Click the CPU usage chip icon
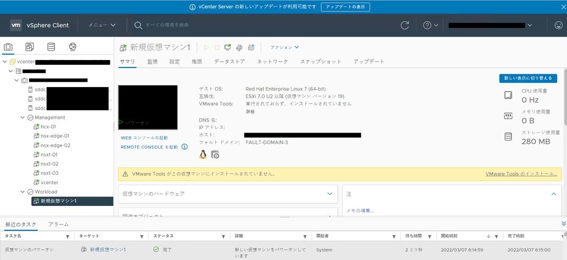The width and height of the screenshot is (567, 260). tap(508, 96)
